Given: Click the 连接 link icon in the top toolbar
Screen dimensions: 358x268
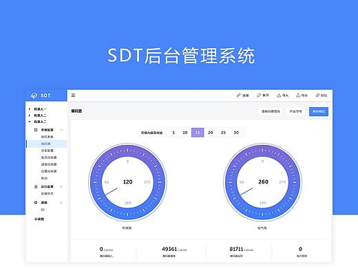Looking at the screenshot, I should click(239, 96).
